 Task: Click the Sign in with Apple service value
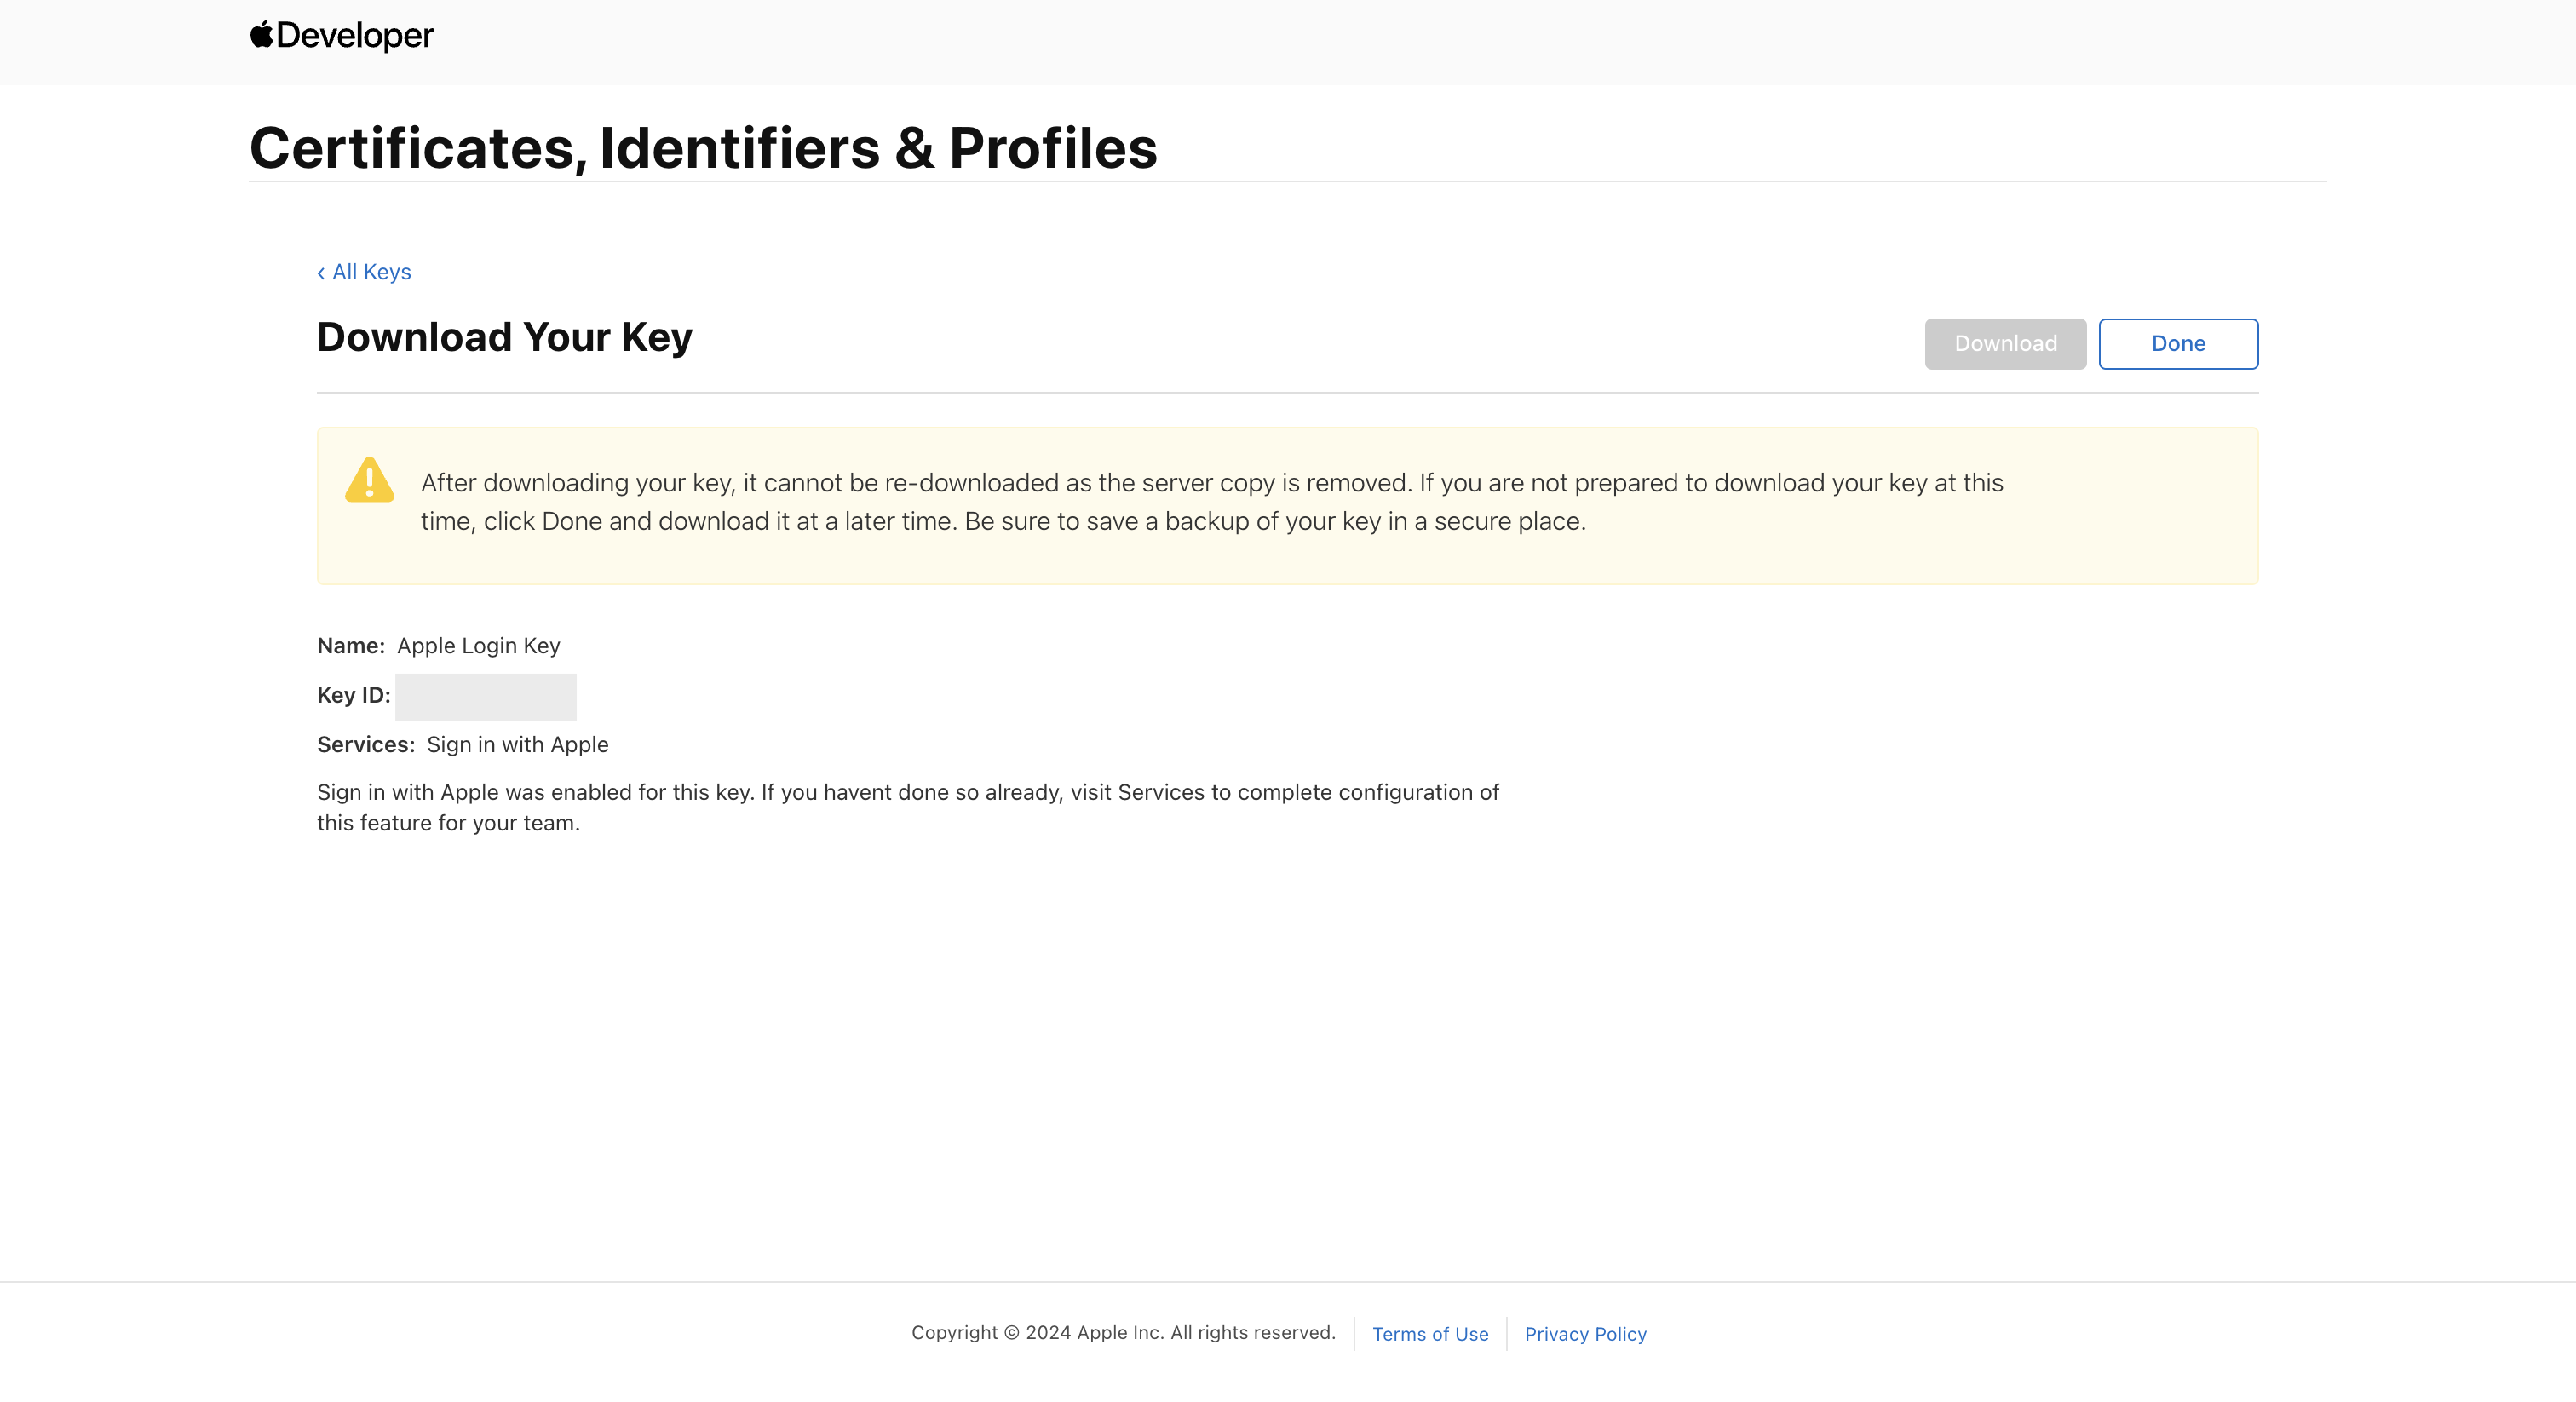click(517, 745)
